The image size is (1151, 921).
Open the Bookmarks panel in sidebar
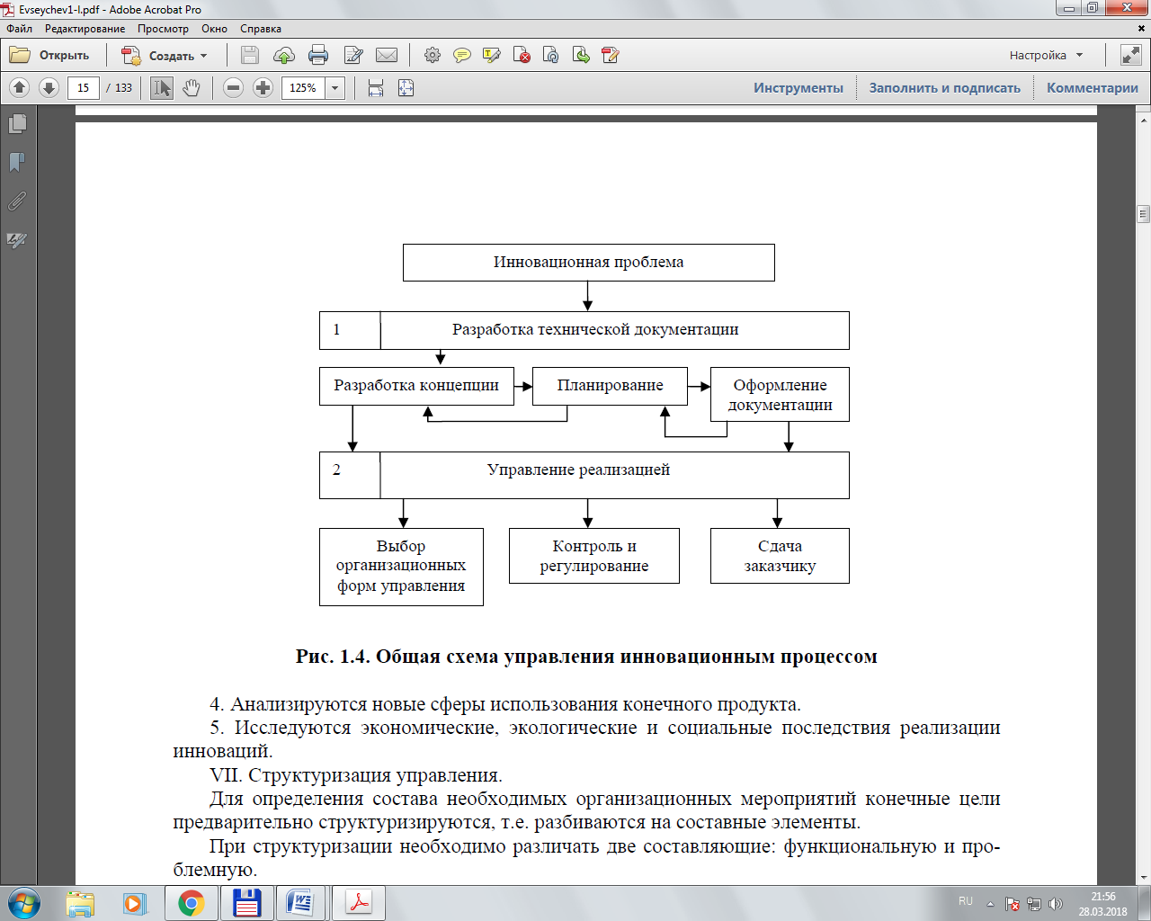coord(17,163)
